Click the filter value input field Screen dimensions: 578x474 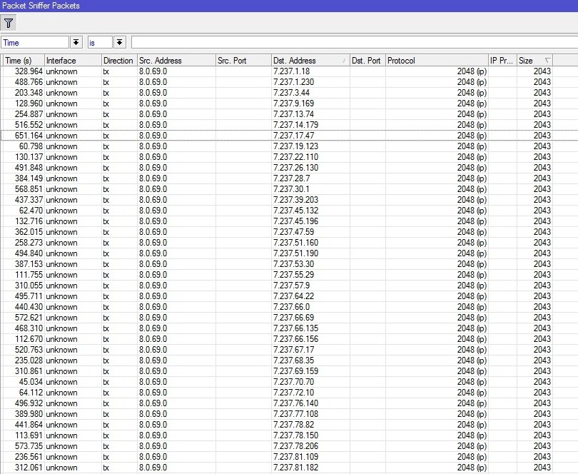[x=354, y=42]
